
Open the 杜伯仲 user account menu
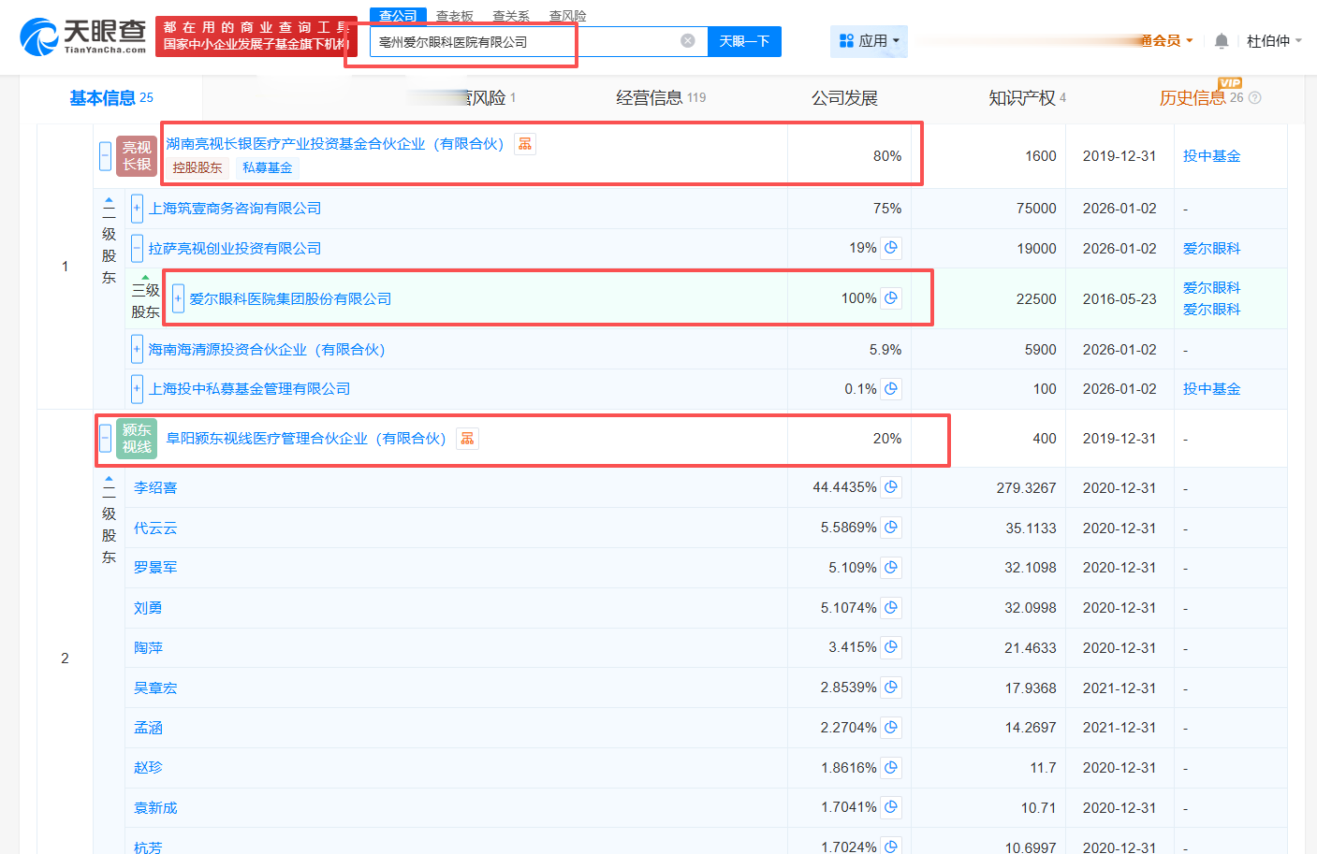pyautogui.click(x=1274, y=41)
